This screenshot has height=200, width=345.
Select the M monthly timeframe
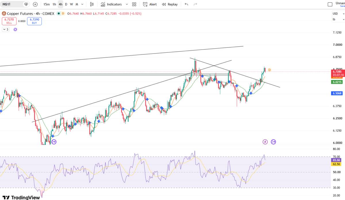(x=77, y=4)
